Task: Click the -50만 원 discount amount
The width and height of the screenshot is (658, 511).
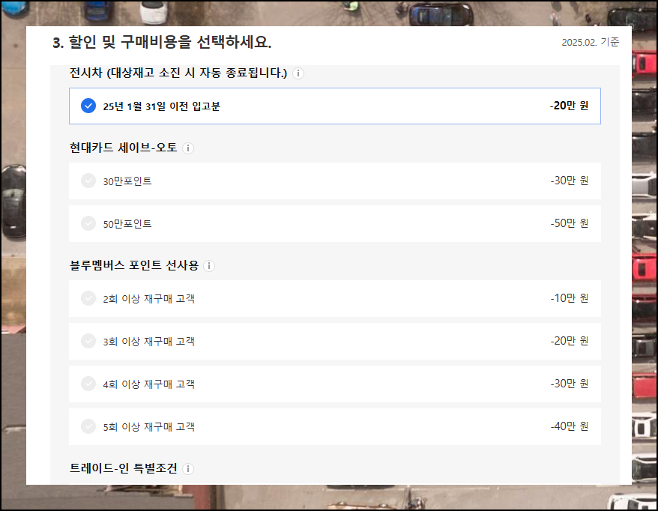Action: pyautogui.click(x=569, y=223)
